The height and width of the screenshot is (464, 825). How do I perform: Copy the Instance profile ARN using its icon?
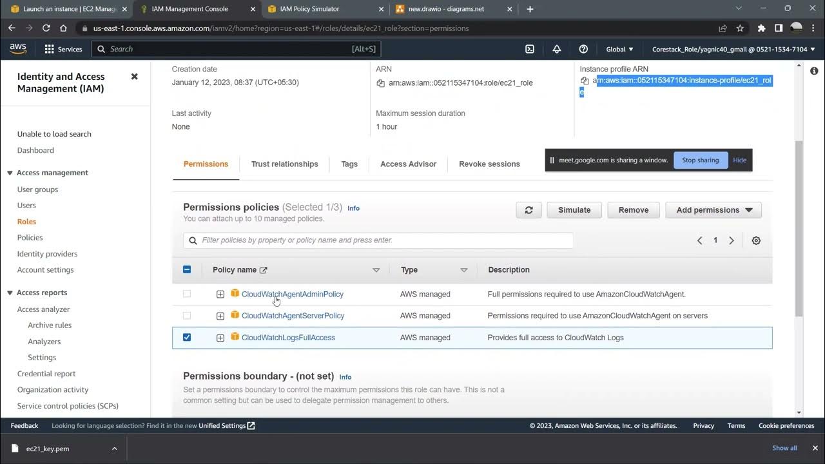pyautogui.click(x=585, y=81)
